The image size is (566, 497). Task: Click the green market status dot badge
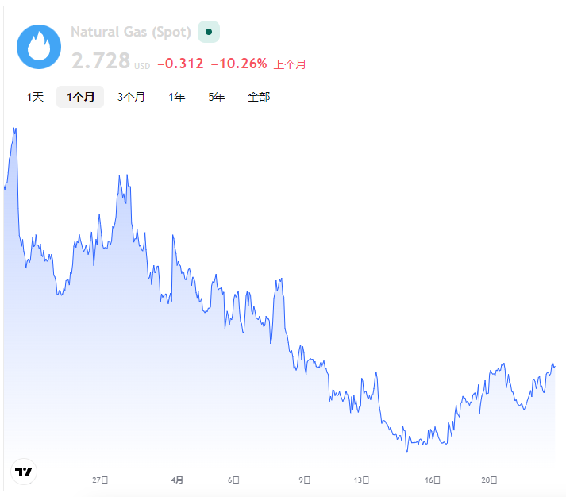click(208, 32)
